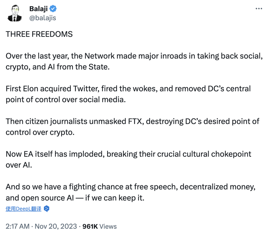Click the 2:17 AM timestamp

coord(17,226)
